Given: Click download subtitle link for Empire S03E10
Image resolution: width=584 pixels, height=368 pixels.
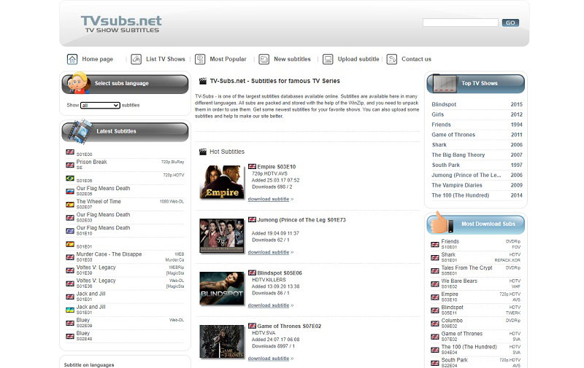Looking at the screenshot, I should coord(270,199).
